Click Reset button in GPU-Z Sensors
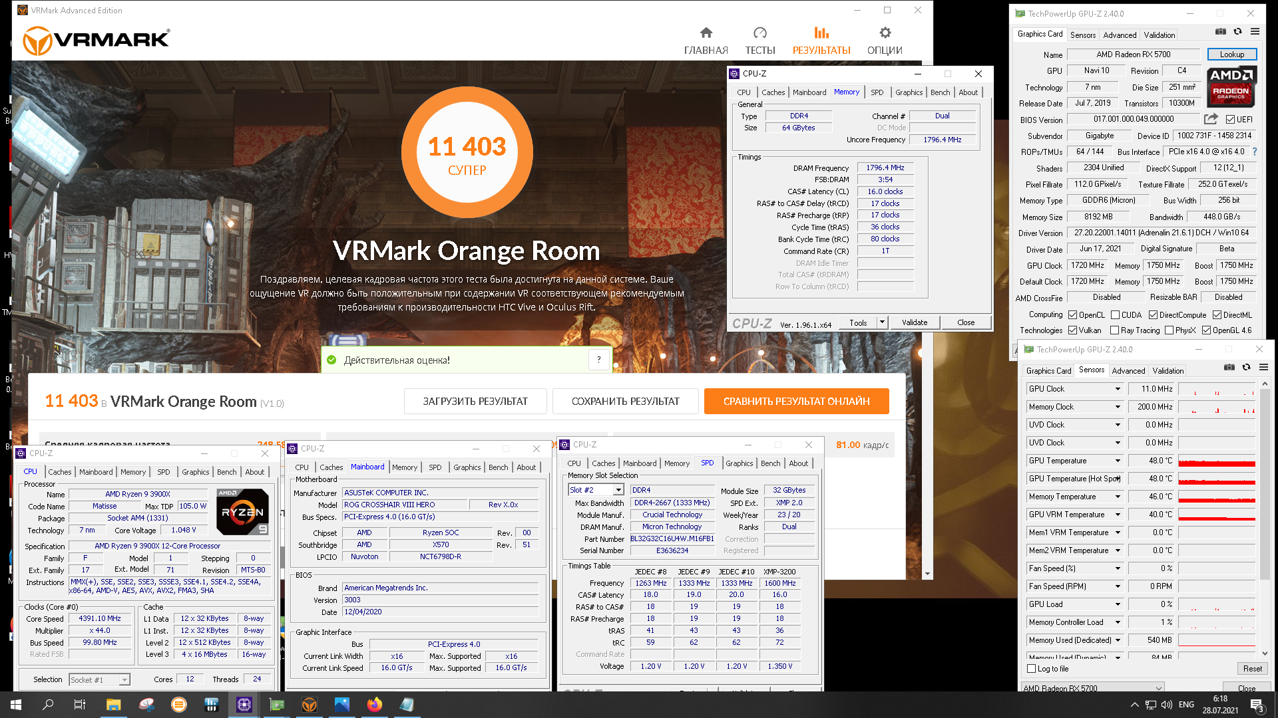 point(1252,669)
